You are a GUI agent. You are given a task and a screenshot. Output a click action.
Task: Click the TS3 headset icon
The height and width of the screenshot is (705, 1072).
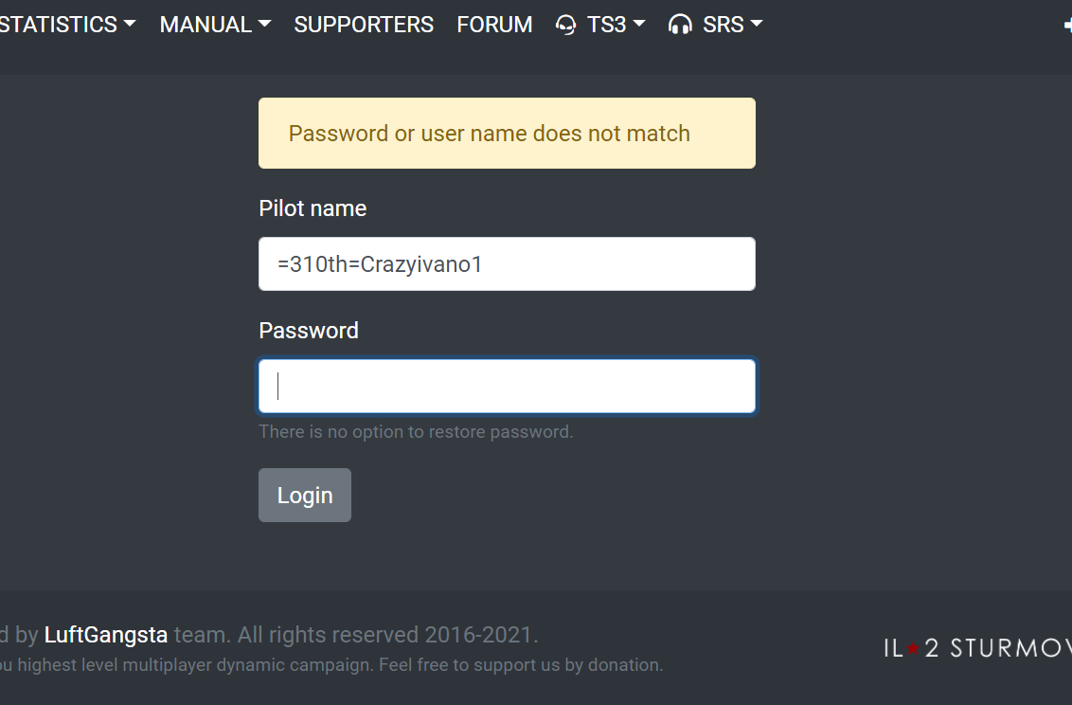click(x=566, y=25)
